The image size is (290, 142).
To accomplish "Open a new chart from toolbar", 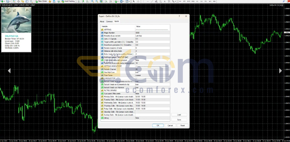I will tap(2, 1).
